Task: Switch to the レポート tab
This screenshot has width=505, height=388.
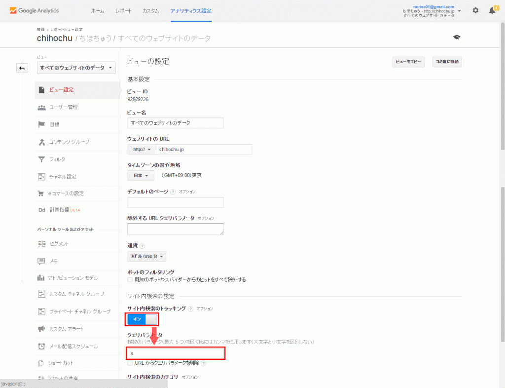Action: [123, 10]
